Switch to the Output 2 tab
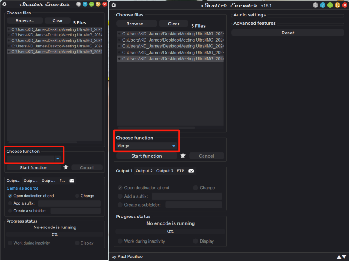Viewport: 349px width, 261px height. click(144, 170)
